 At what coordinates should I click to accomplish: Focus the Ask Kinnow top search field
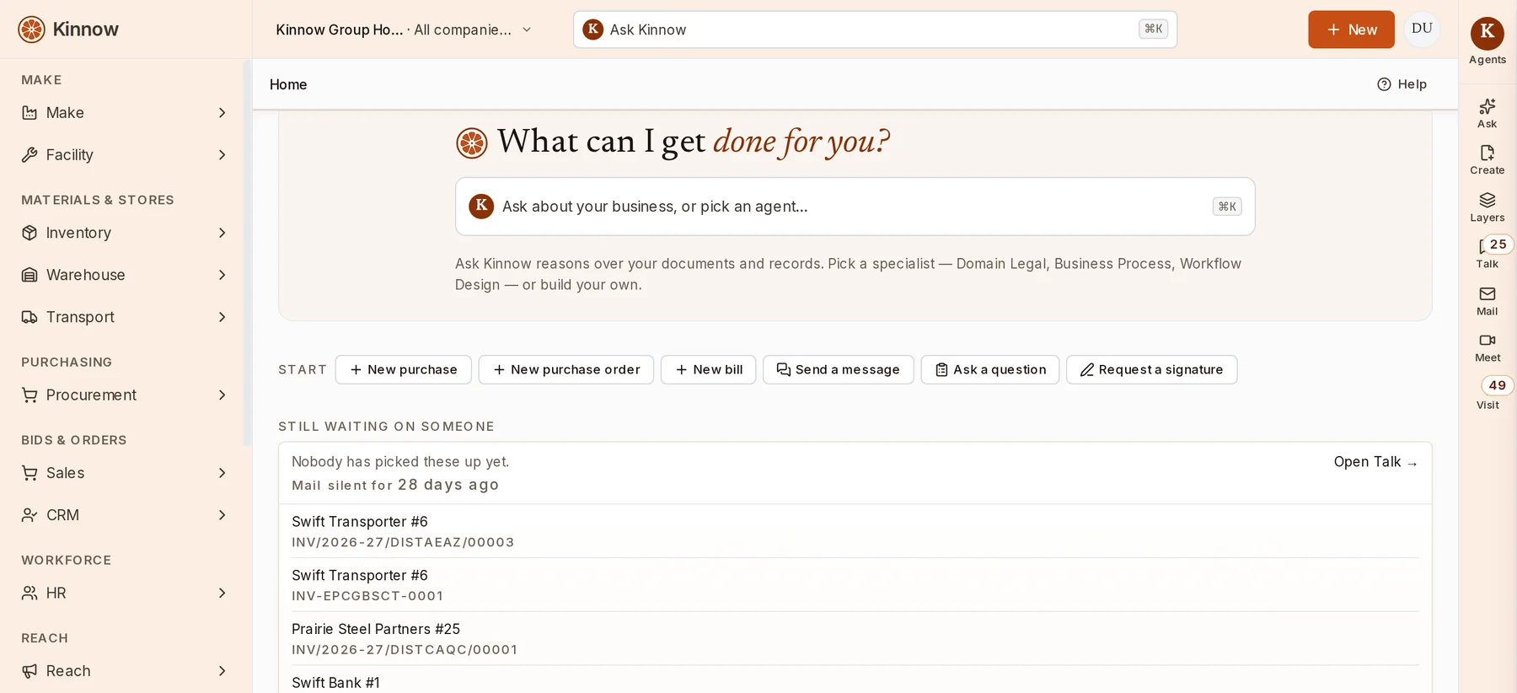click(x=875, y=30)
